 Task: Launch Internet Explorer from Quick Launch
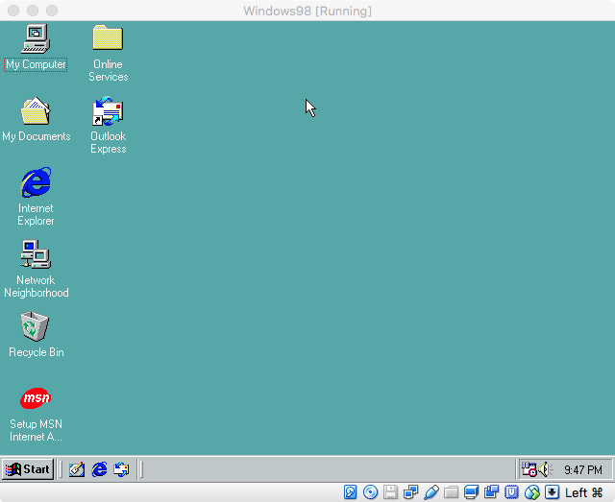[99, 469]
